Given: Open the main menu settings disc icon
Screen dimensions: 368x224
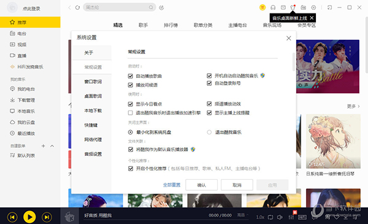Looking at the screenshot, I should tap(313, 7).
